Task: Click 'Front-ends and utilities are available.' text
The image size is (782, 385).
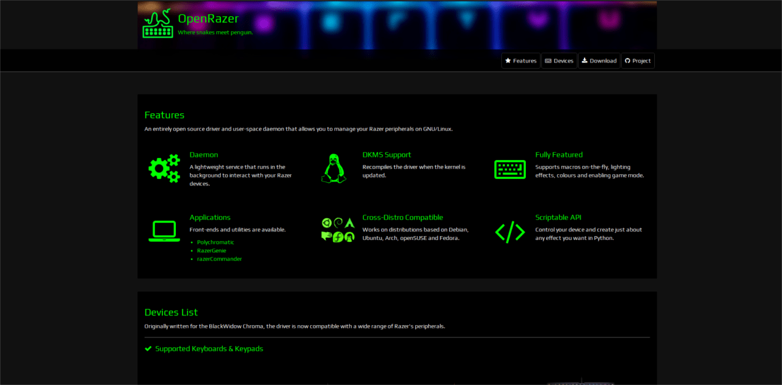Action: pyautogui.click(x=237, y=230)
